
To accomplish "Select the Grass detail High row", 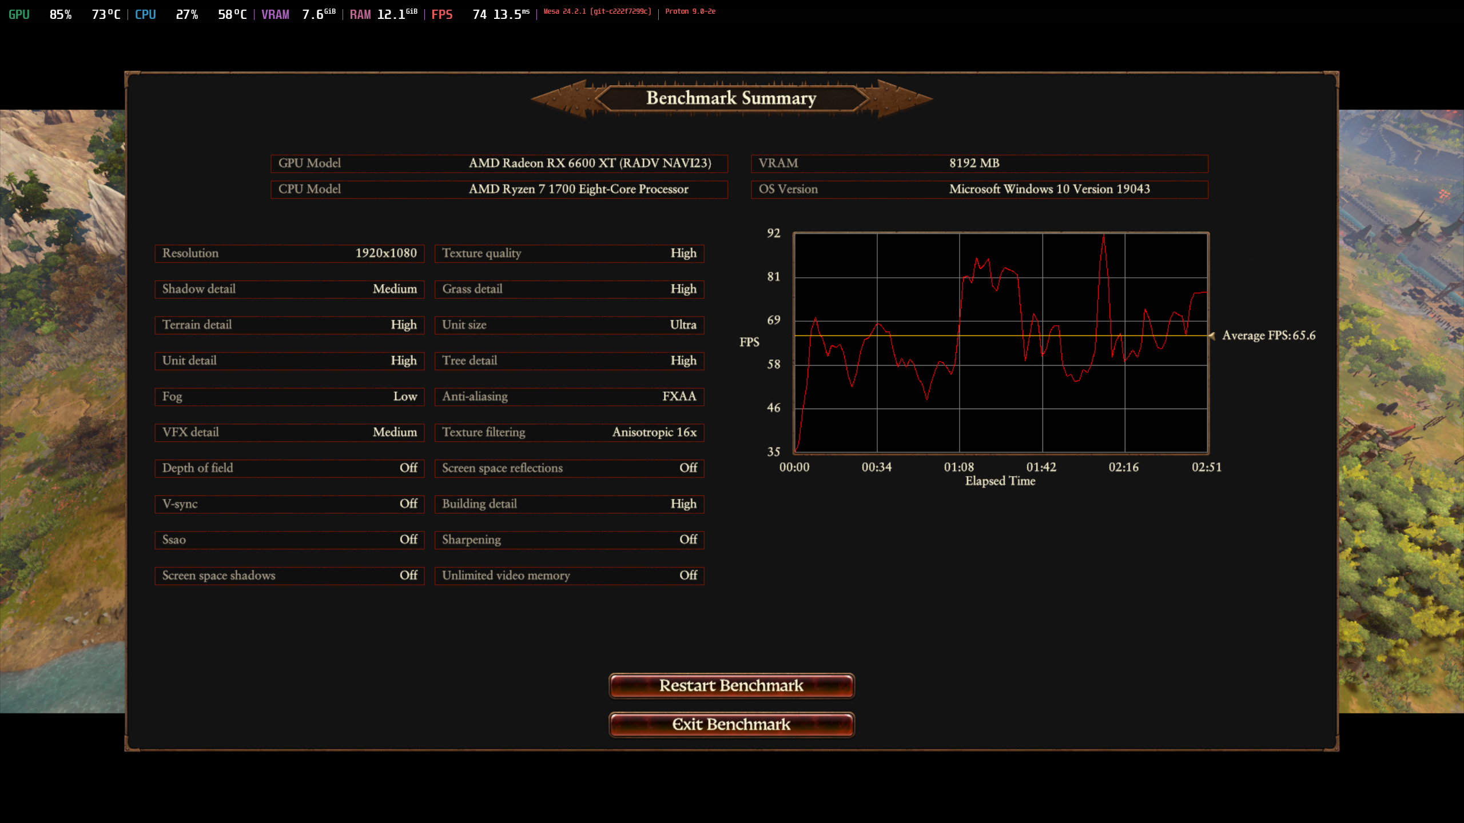I will point(570,289).
